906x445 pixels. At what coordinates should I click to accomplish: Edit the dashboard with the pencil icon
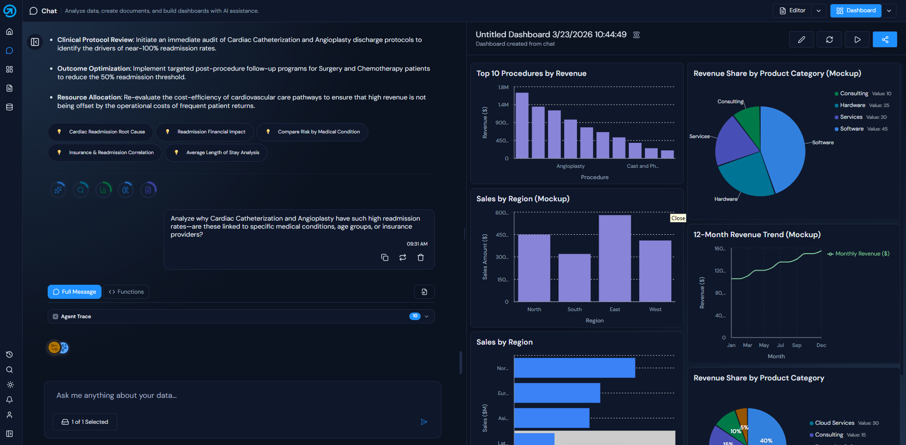click(x=801, y=40)
